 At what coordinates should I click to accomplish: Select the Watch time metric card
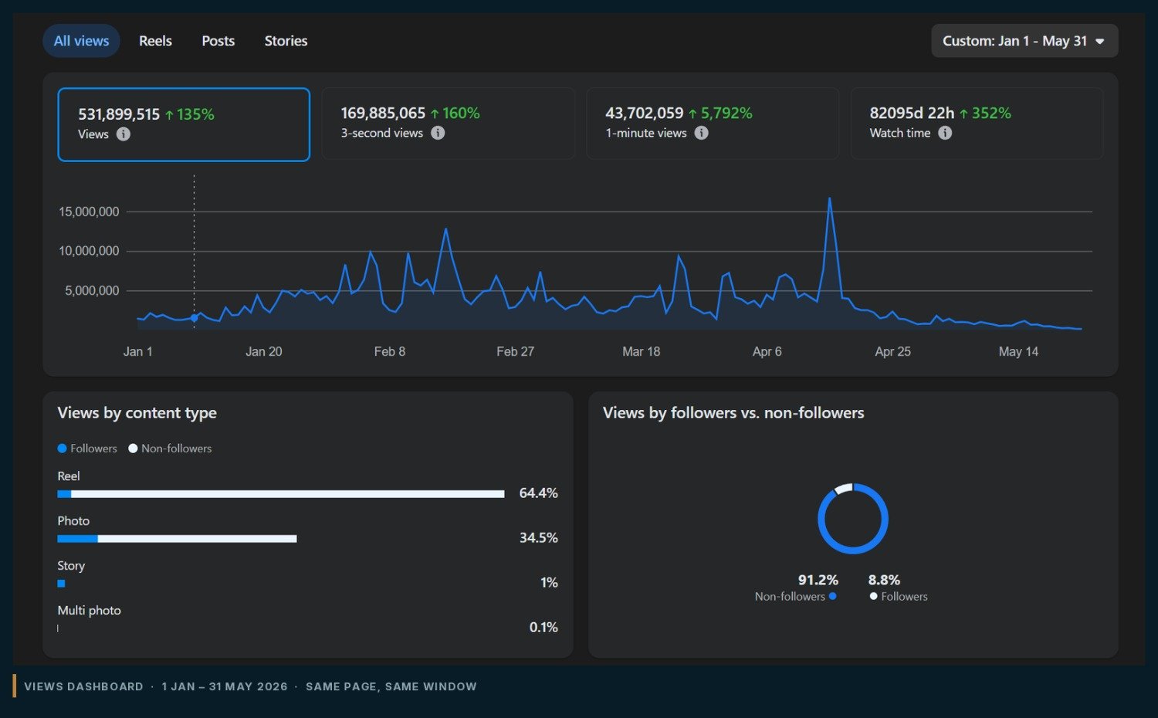pos(977,124)
